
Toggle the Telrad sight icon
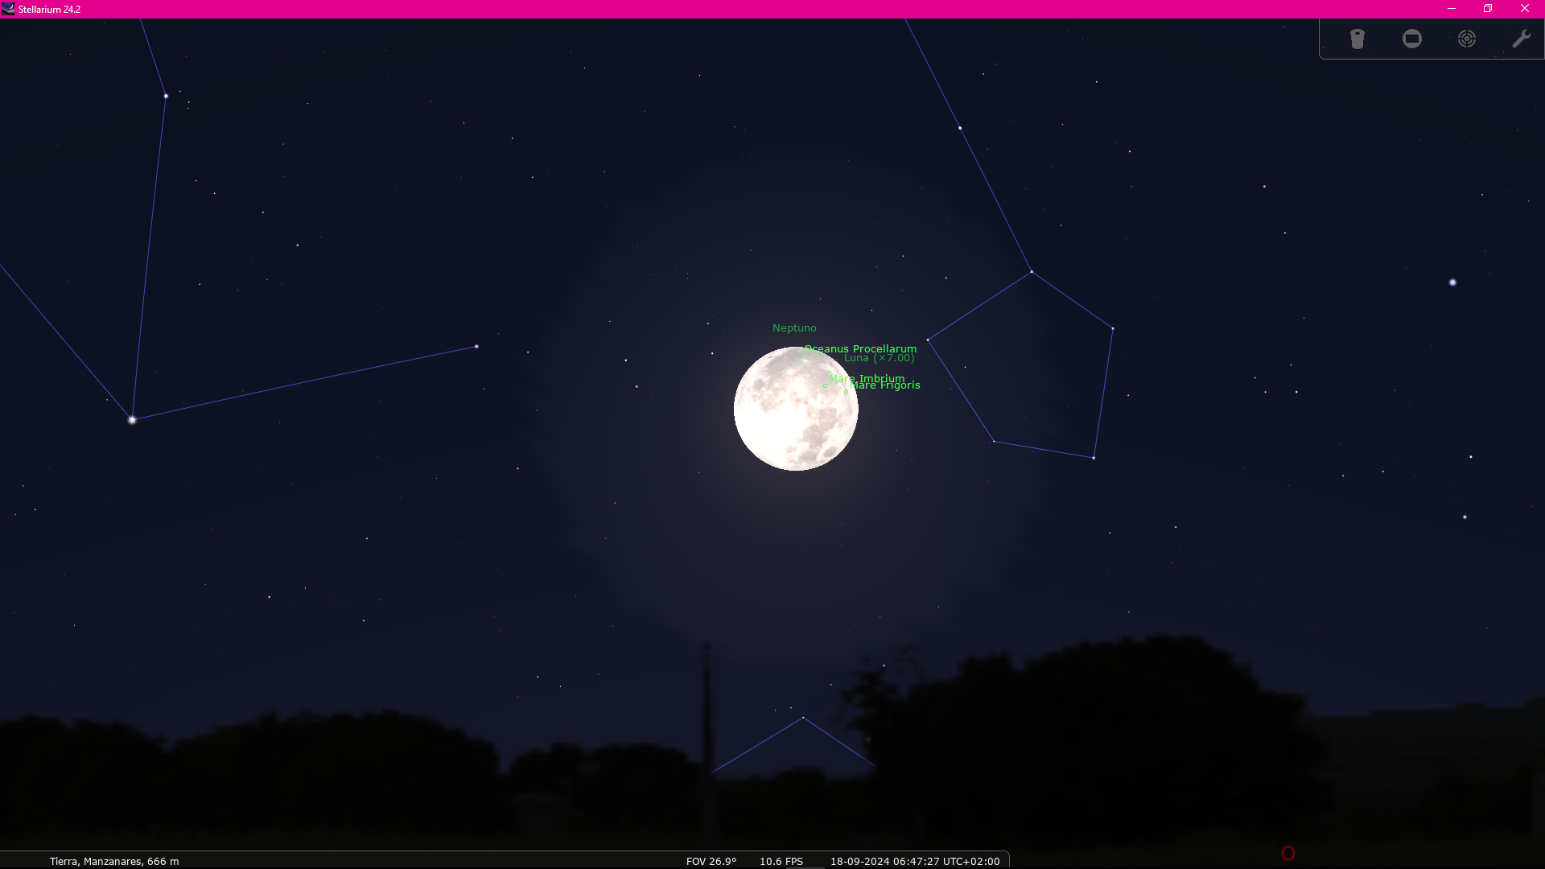[x=1467, y=39]
